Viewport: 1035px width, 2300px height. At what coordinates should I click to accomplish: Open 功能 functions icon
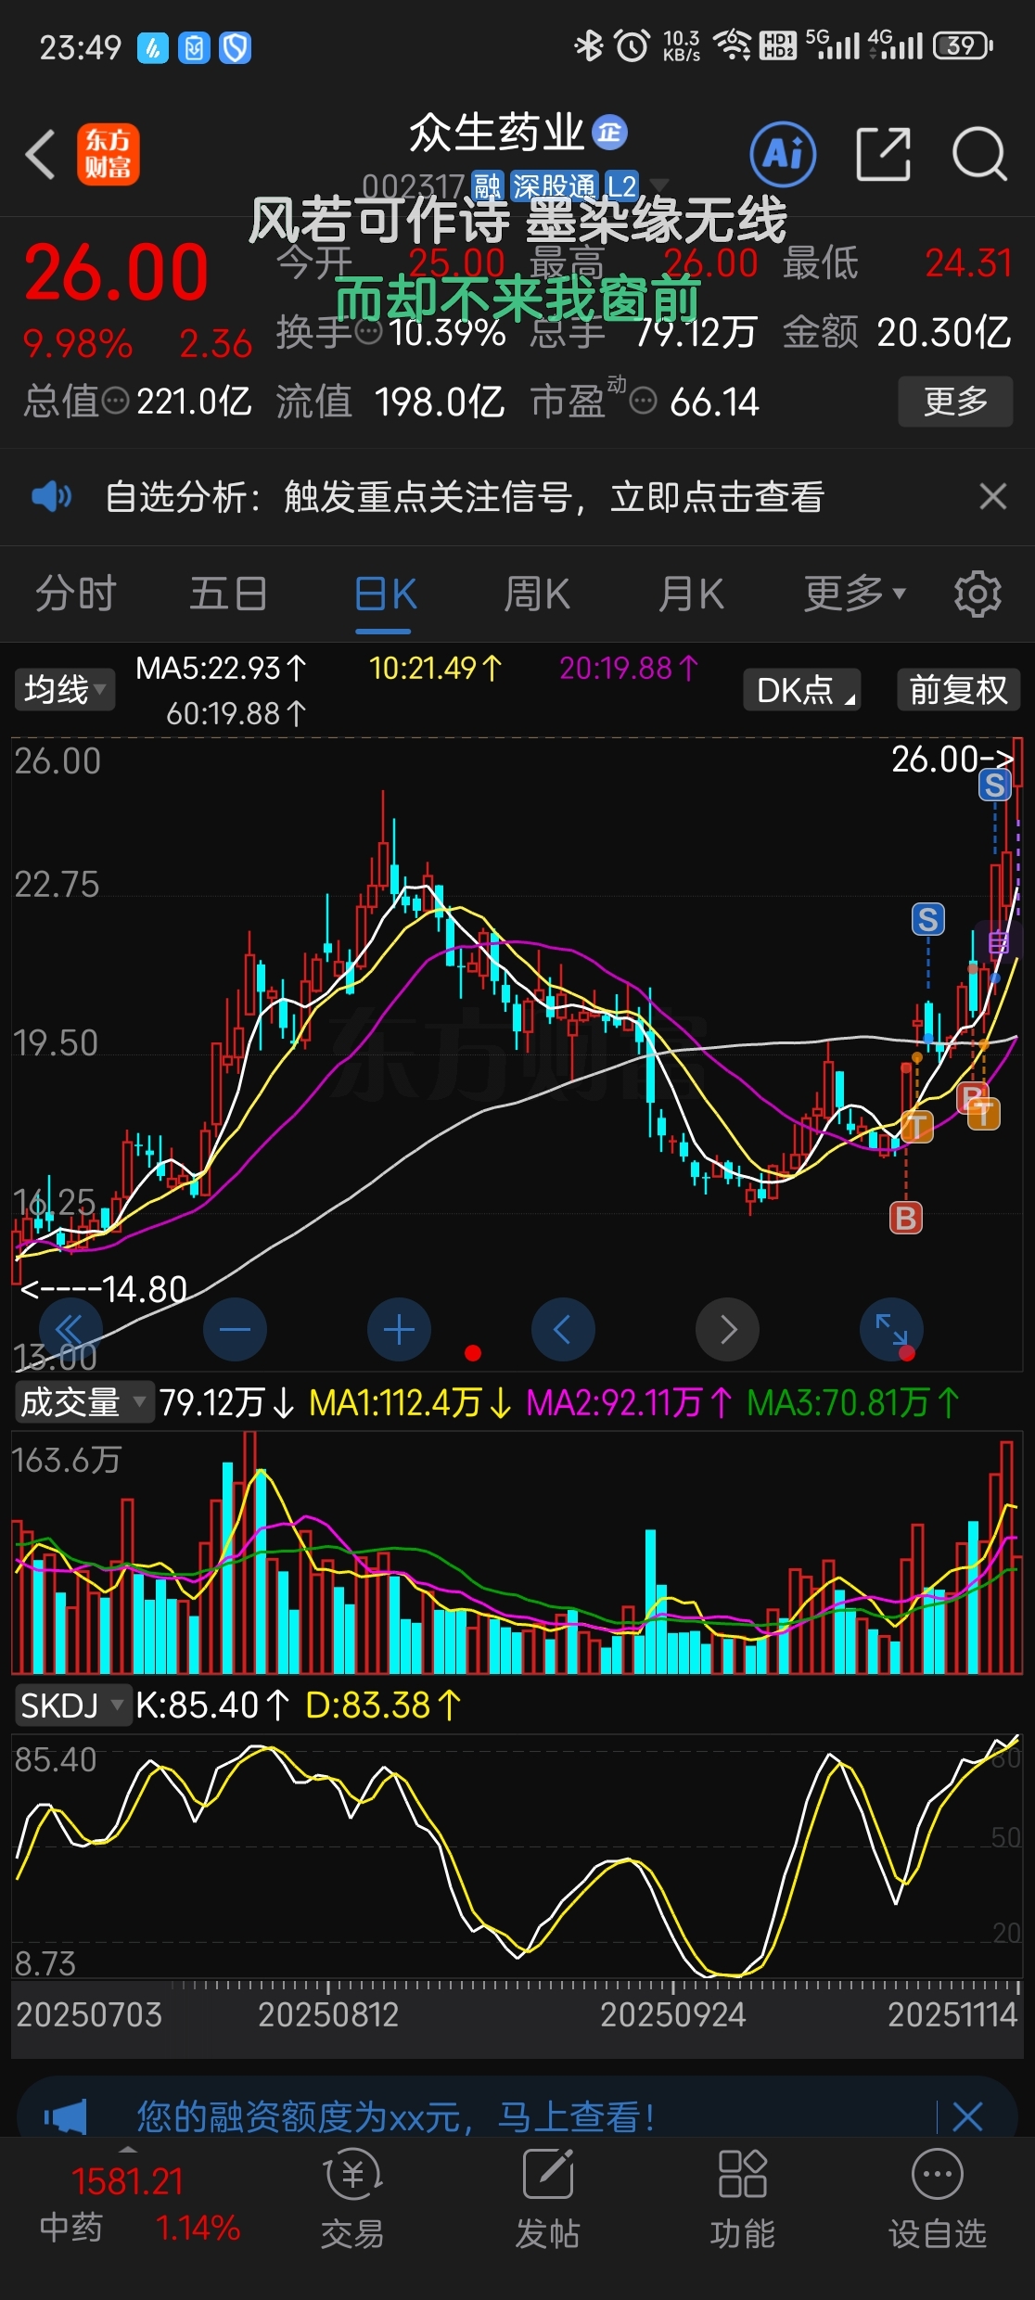[x=742, y=2200]
